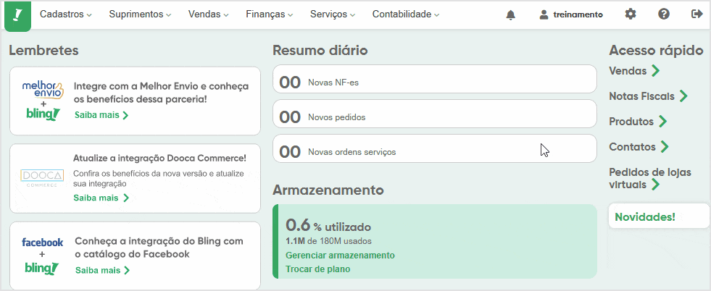
Task: Click the treinamento user profile icon
Action: [544, 14]
